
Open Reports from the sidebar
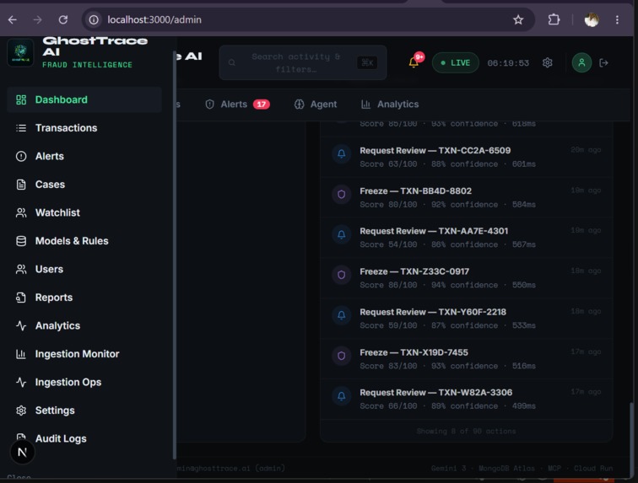tap(84, 298)
